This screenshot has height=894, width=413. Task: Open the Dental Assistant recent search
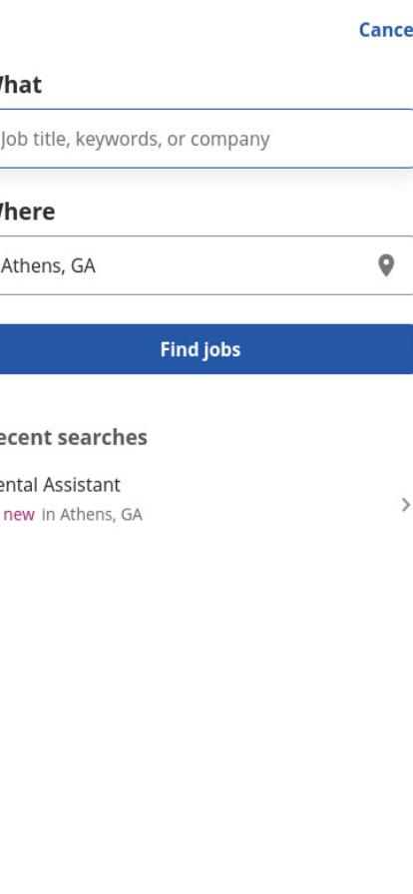[206, 499]
